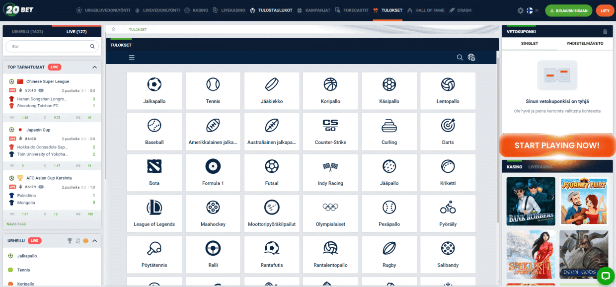Viewport: 616px width, 287px height.
Task: Choose the Darts results tile
Action: coord(448,132)
